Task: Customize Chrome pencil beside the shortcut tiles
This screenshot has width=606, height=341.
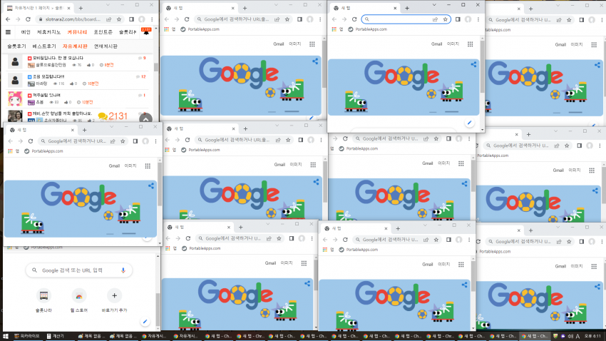Action: coord(145,321)
